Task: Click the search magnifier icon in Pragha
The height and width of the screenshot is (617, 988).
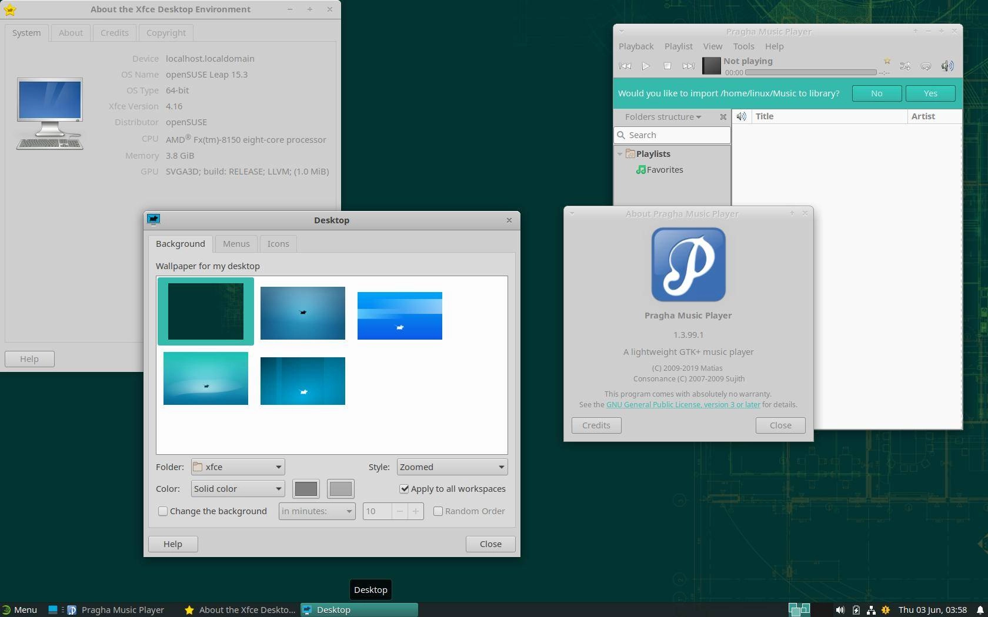Action: click(x=621, y=135)
